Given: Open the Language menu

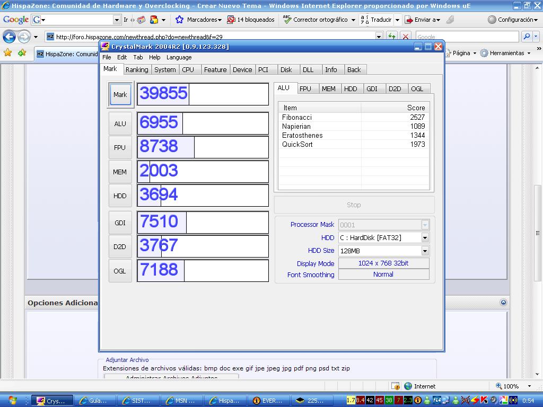Looking at the screenshot, I should 179,57.
